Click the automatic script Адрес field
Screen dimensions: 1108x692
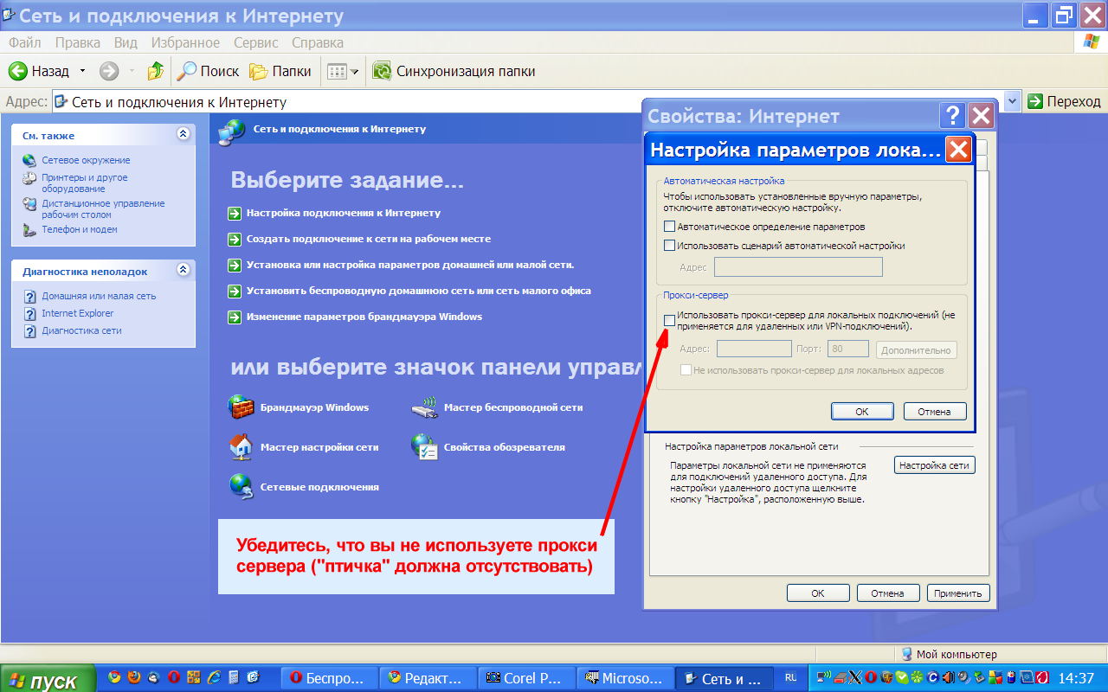797,267
